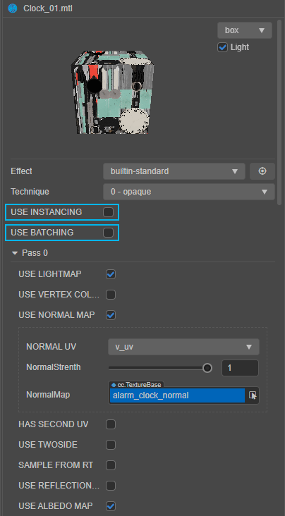285x516 pixels.
Task: Click the NormalMap asset picker icon
Action: pyautogui.click(x=253, y=395)
